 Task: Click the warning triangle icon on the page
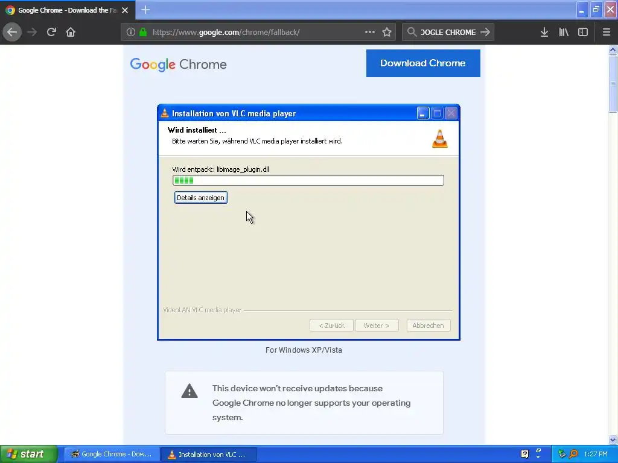(x=190, y=391)
